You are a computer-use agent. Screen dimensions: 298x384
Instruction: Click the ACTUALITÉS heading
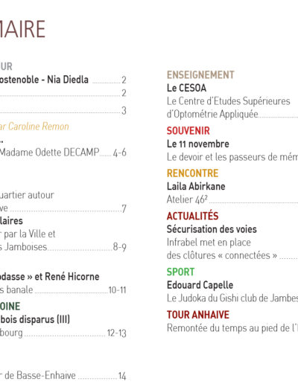(192, 216)
